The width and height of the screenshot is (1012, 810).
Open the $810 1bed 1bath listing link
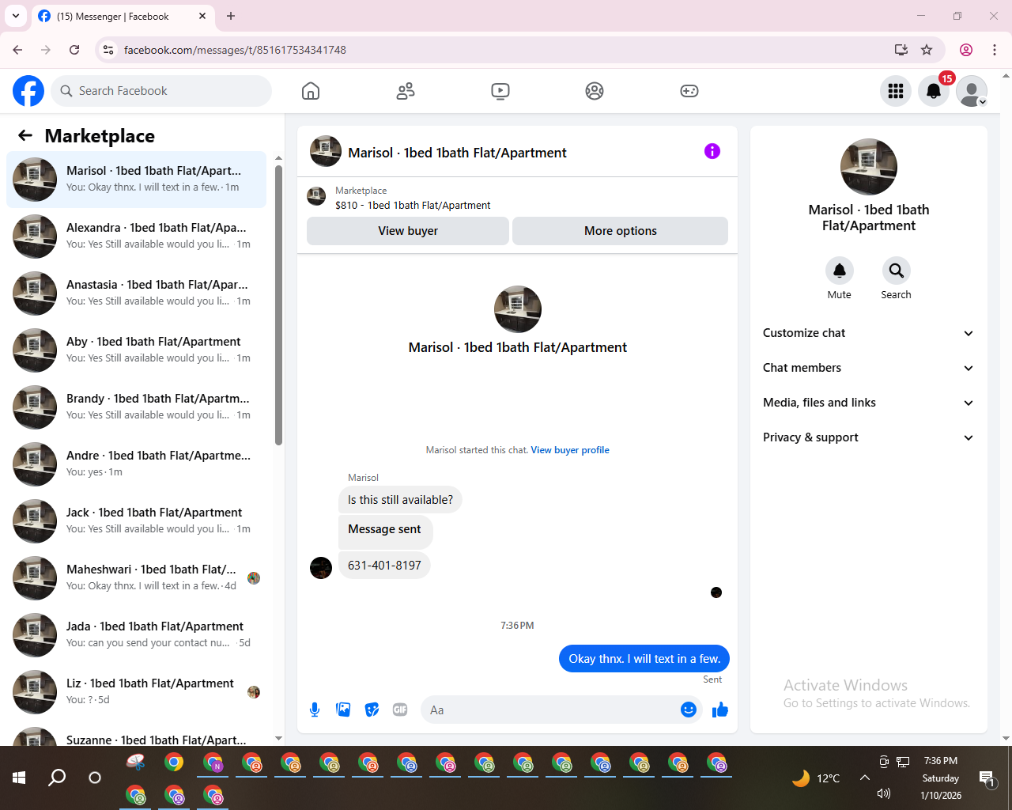(413, 205)
